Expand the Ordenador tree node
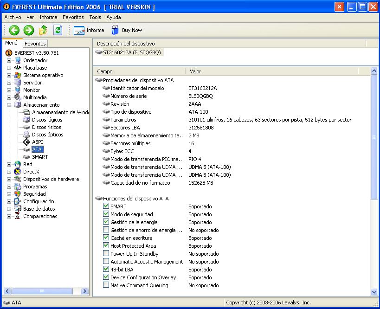 9,60
